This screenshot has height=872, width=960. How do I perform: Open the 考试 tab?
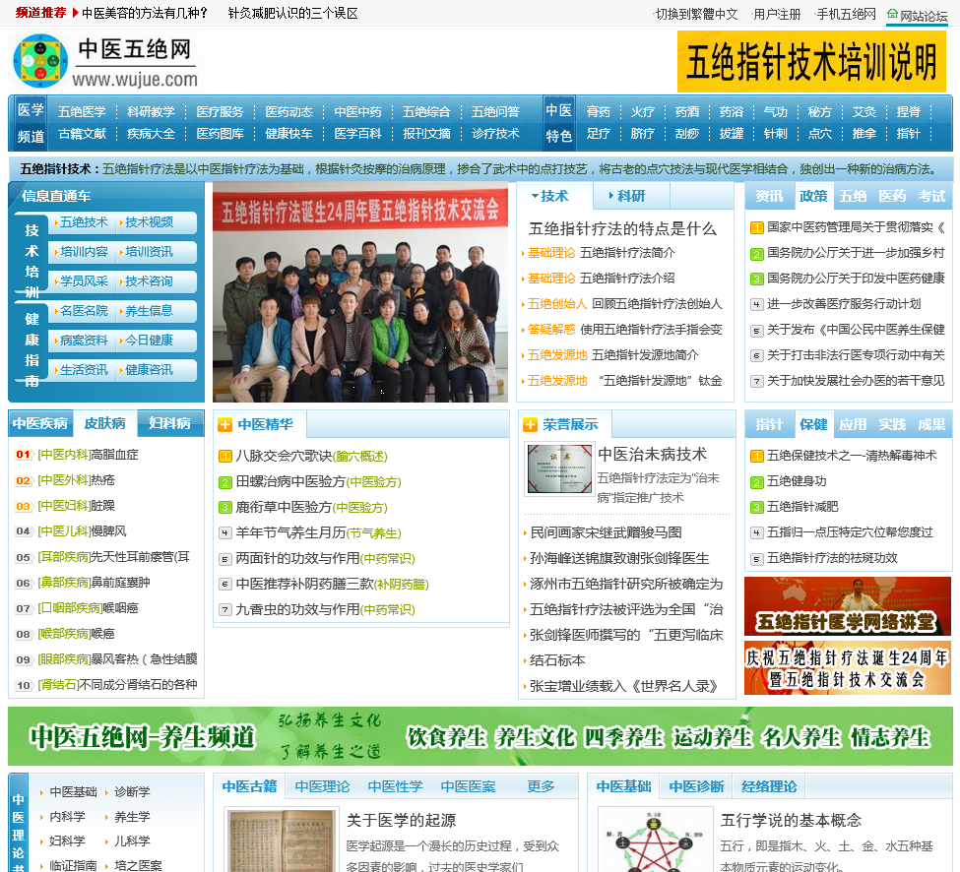[x=931, y=196]
